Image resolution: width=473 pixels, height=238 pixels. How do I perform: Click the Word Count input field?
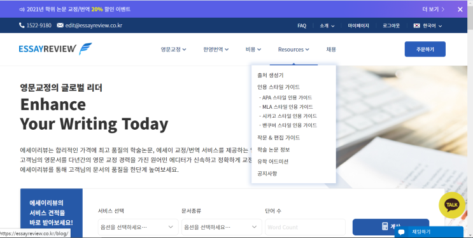306,227
